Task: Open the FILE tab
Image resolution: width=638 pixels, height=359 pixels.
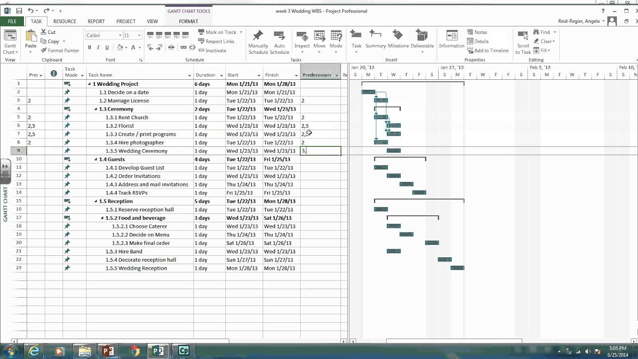Action: click(x=12, y=21)
